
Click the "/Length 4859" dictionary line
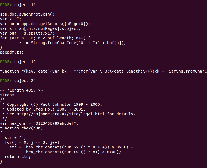click(21, 90)
